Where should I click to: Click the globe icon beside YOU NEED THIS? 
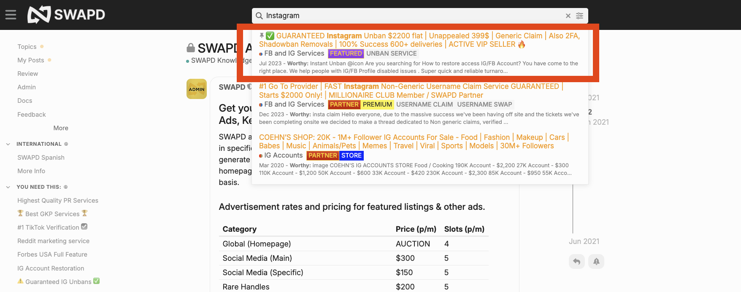pos(65,187)
